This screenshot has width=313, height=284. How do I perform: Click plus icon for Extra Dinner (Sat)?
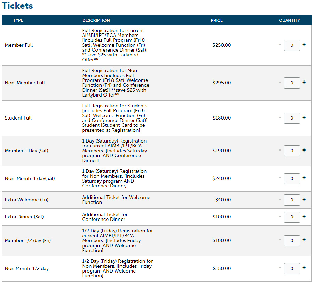[304, 216]
